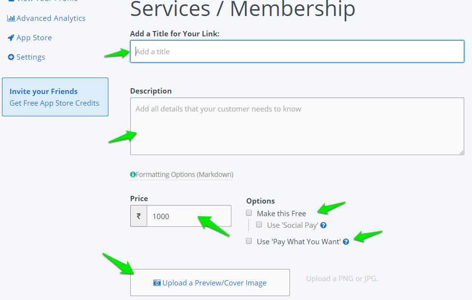Click the camera icon on upload button

point(157,283)
